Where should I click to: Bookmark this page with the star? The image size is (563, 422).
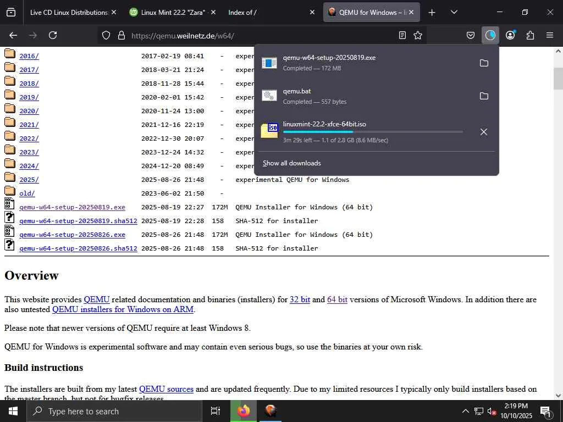coord(418,35)
